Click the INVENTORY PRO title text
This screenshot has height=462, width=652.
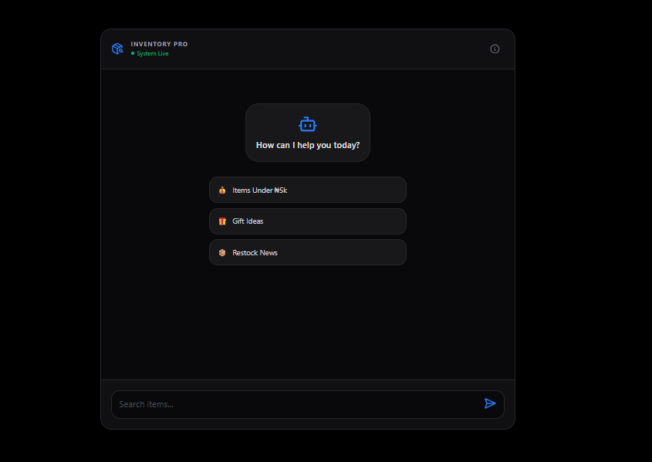[x=159, y=44]
